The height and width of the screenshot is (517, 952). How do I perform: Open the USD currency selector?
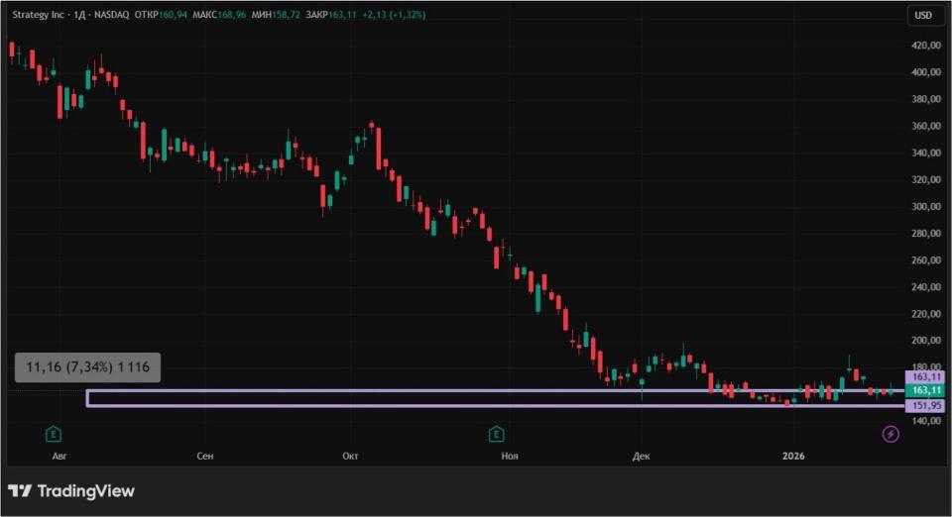[923, 15]
